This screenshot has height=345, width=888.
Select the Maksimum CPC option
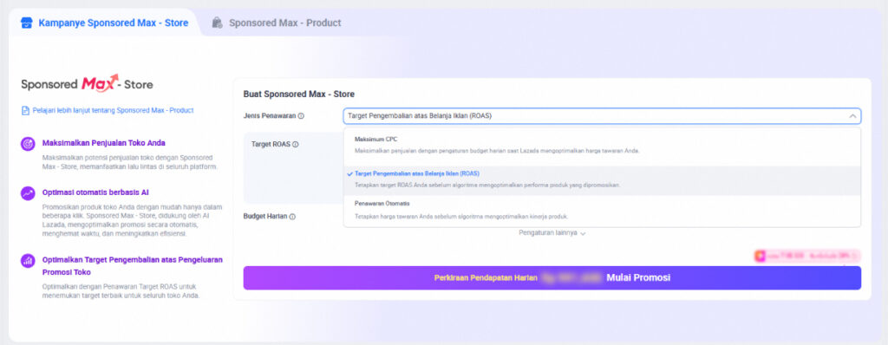[602, 145]
